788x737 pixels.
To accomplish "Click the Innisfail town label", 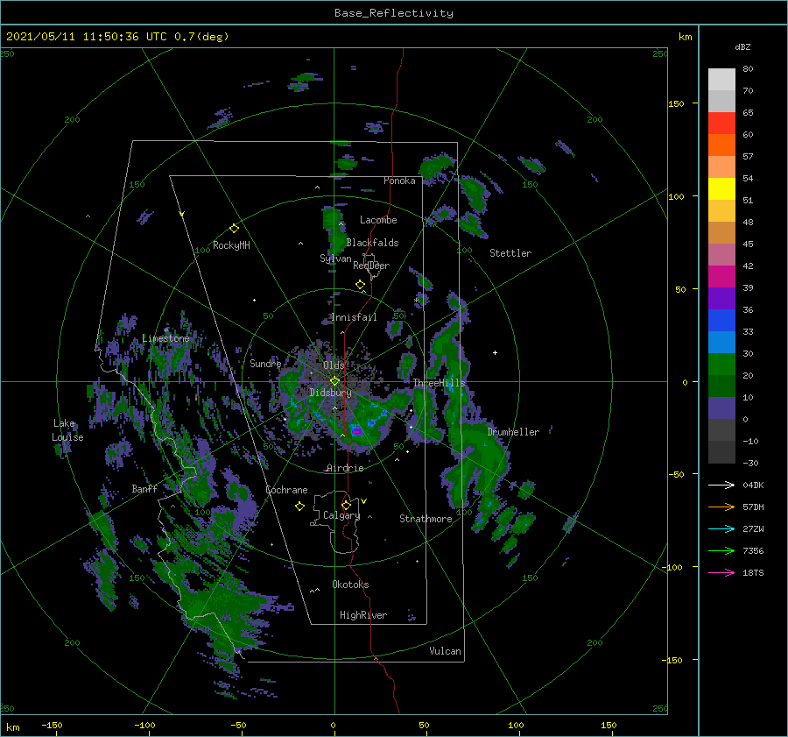I will point(354,317).
